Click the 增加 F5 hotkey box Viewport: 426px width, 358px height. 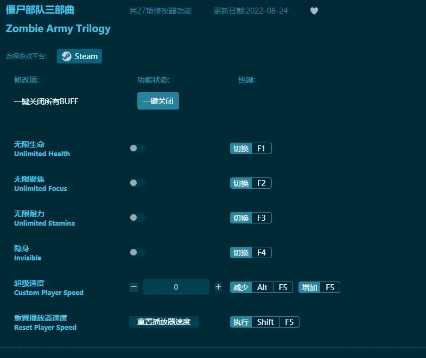319,287
